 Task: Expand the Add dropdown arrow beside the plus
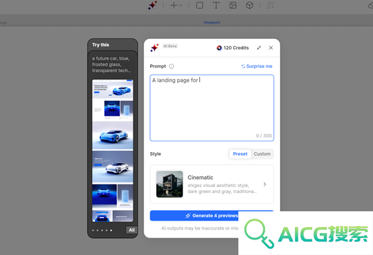tap(181, 5)
